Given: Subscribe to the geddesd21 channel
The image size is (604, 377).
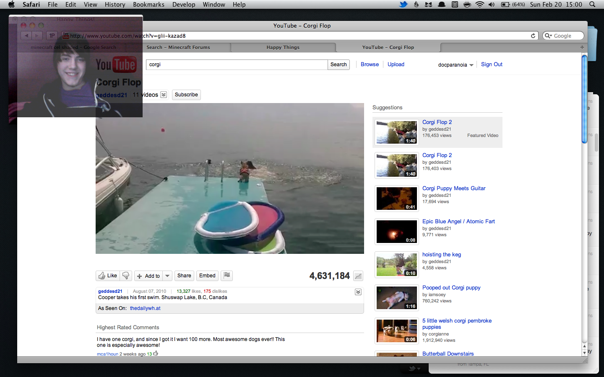Looking at the screenshot, I should pyautogui.click(x=186, y=95).
